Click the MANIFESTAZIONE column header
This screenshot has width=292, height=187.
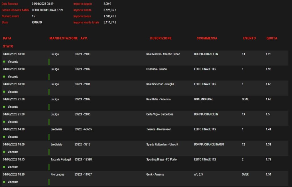[63, 38]
